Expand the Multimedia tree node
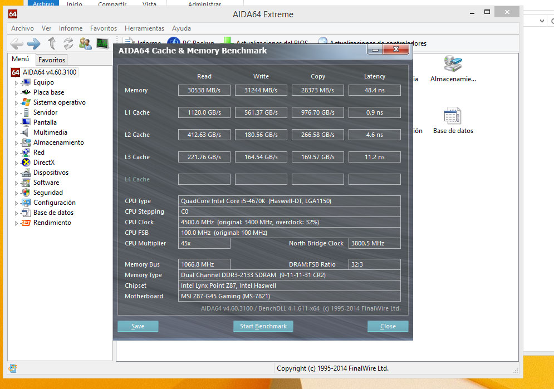Image resolution: width=554 pixels, height=389 pixels. (x=16, y=133)
